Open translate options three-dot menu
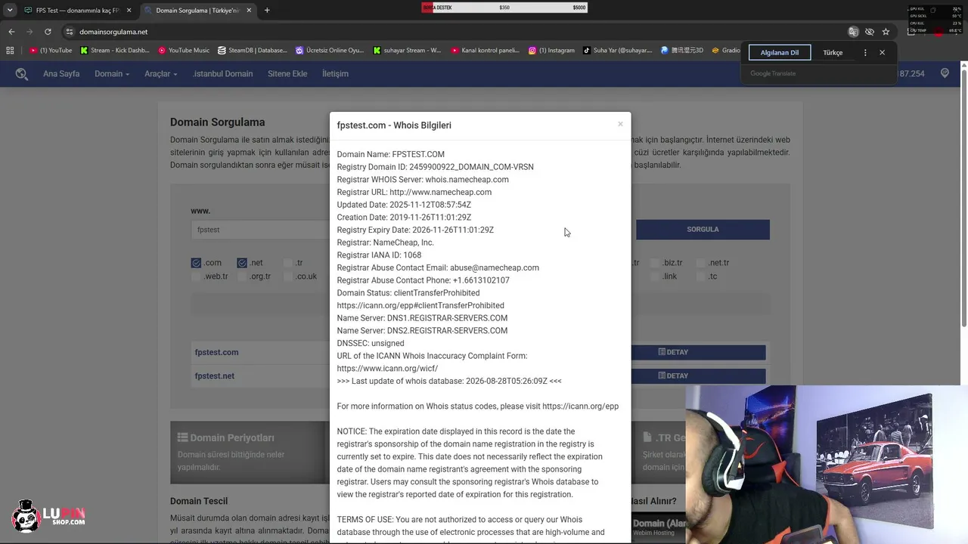The height and width of the screenshot is (544, 968). point(864,53)
